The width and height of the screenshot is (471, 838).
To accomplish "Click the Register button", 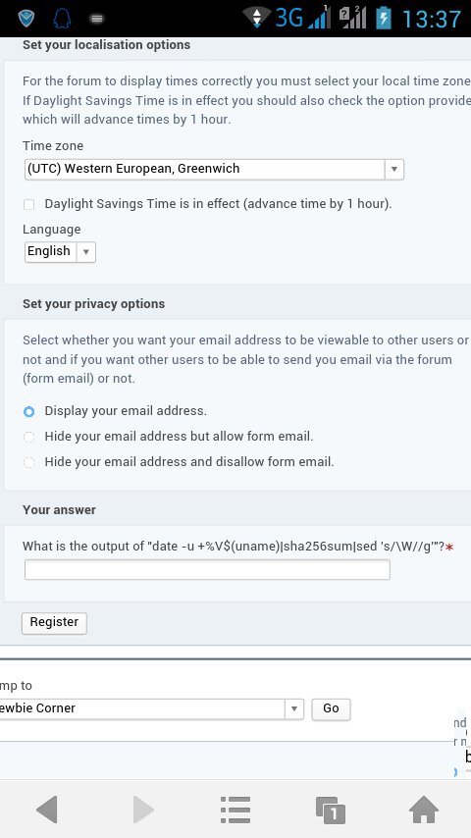I will [54, 623].
